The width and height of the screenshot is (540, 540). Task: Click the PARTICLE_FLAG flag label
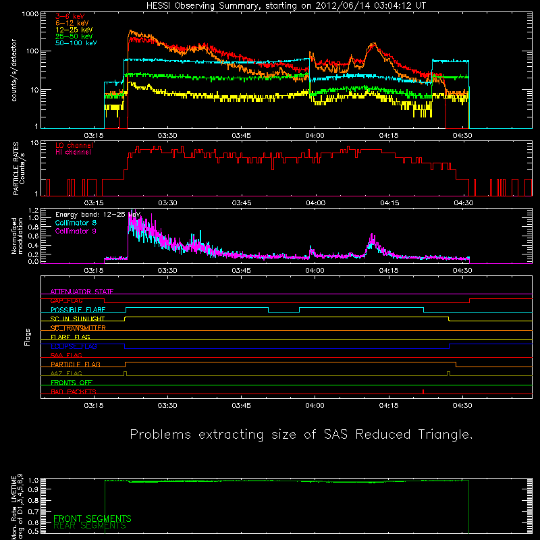(76, 364)
